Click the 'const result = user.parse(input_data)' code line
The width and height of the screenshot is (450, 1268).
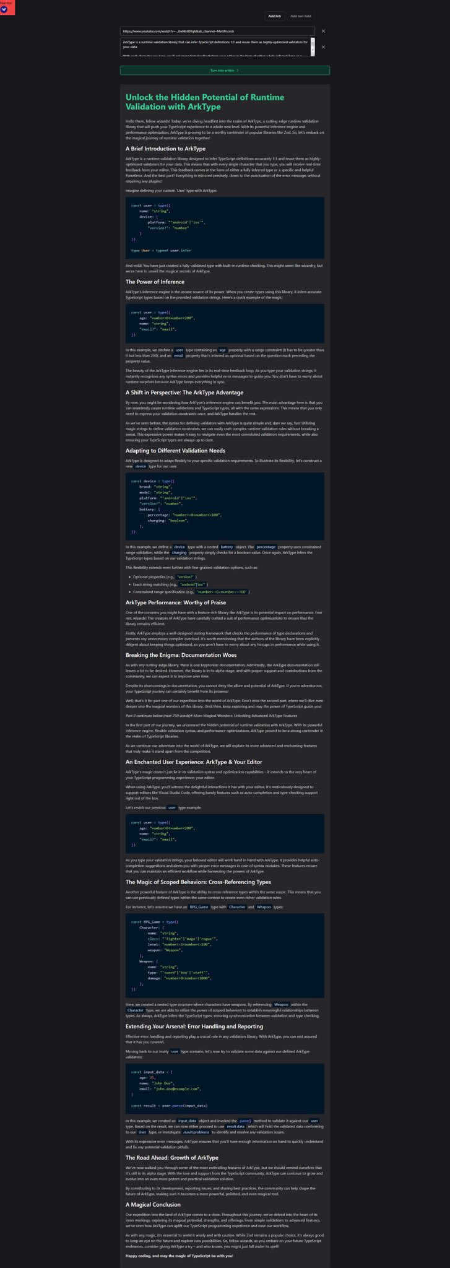point(169,1105)
